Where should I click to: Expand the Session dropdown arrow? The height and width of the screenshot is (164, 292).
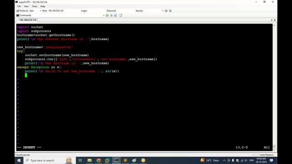[162, 11]
